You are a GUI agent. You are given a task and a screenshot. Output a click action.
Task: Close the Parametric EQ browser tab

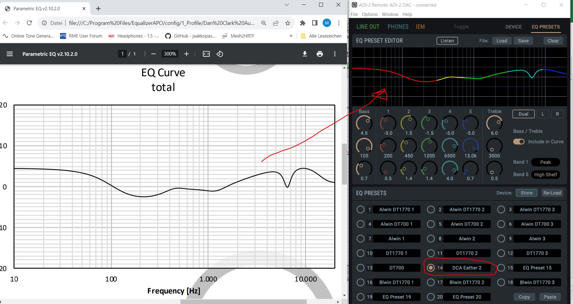click(84, 9)
